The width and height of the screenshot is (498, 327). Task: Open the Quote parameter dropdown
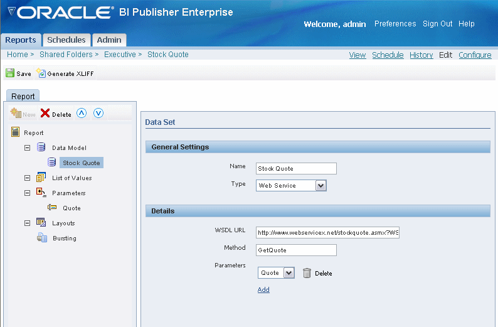tap(289, 273)
